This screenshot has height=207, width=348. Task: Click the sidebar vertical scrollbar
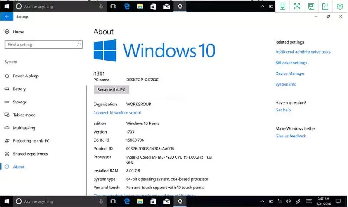point(86,140)
